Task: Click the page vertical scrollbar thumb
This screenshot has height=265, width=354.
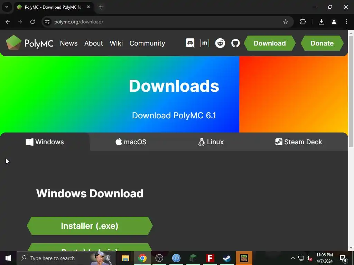Action: [351, 91]
